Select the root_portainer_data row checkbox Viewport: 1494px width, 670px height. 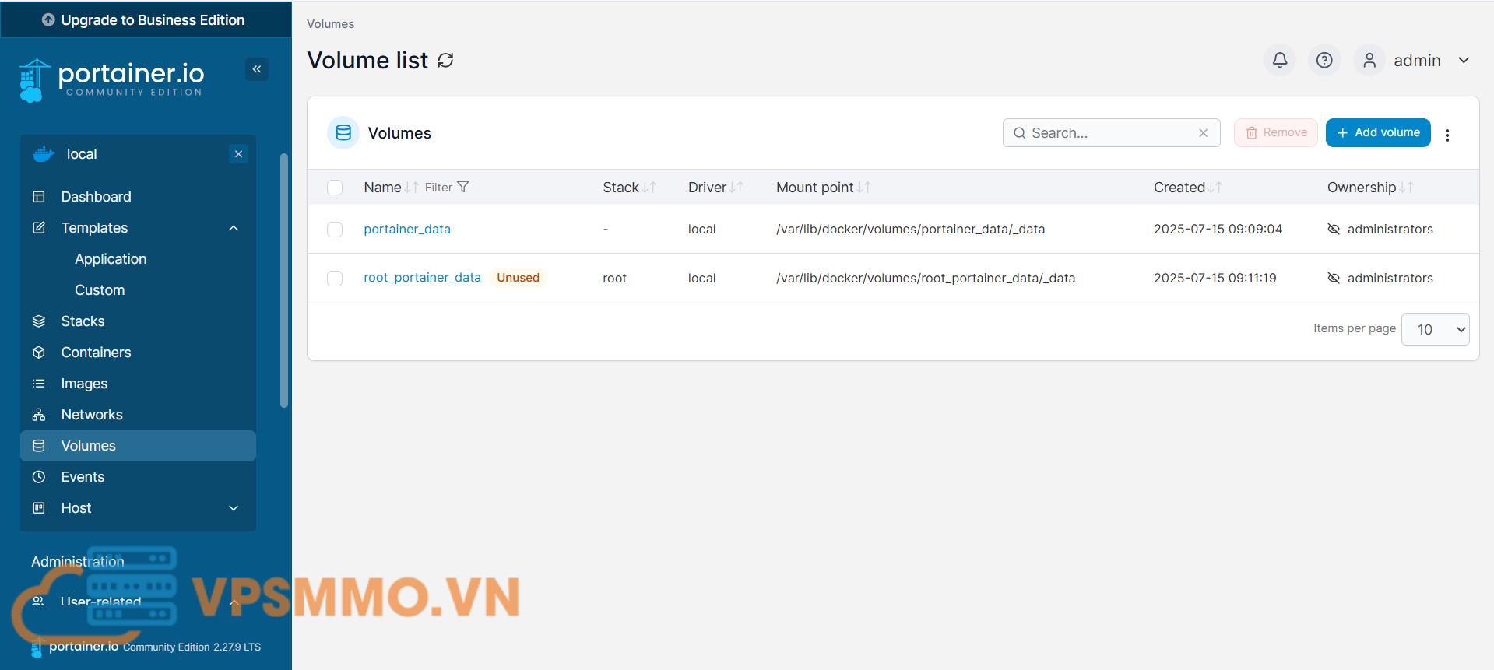[335, 279]
